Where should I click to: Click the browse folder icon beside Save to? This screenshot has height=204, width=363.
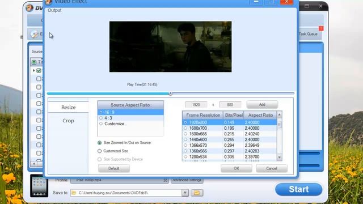pyautogui.click(x=197, y=193)
